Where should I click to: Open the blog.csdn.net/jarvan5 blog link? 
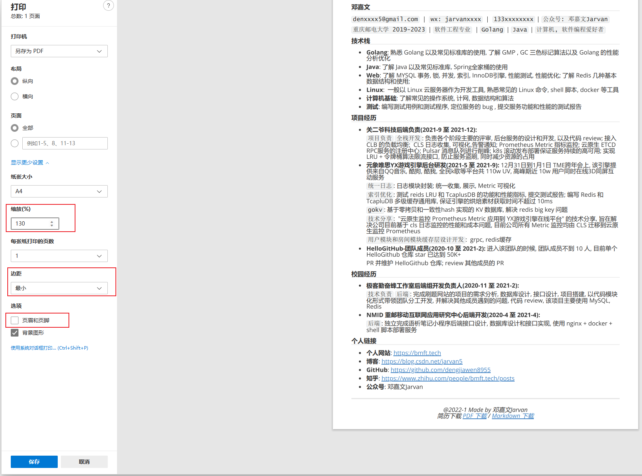(x=422, y=362)
